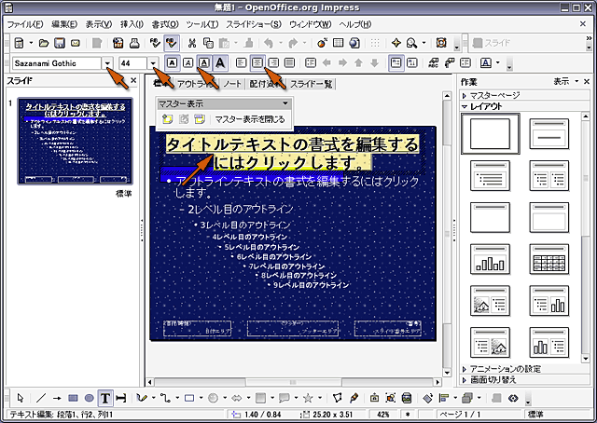This screenshot has height=423, width=597.
Task: Click the Save document icon
Action: tap(58, 43)
